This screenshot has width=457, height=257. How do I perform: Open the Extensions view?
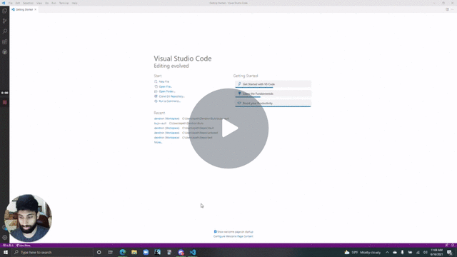pyautogui.click(x=5, y=41)
